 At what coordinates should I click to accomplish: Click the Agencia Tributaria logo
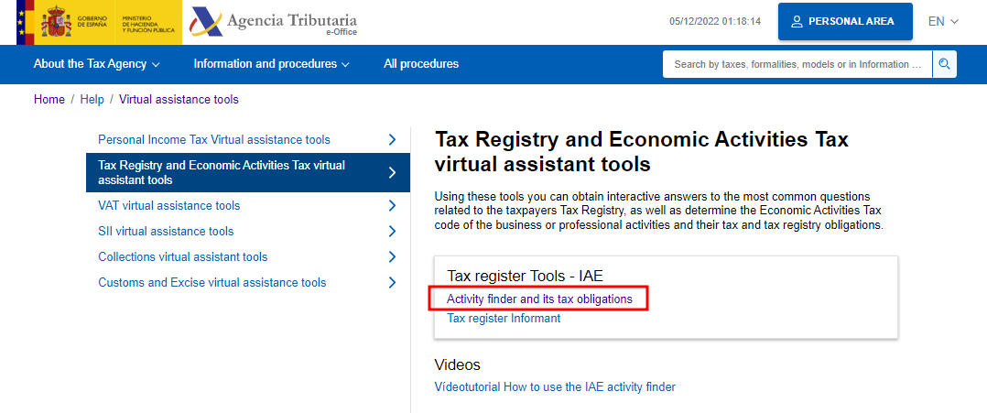click(x=274, y=22)
